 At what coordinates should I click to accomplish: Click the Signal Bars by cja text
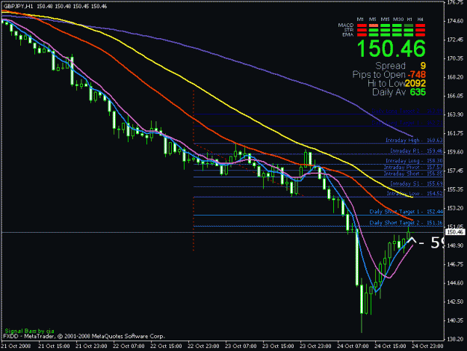click(x=29, y=331)
